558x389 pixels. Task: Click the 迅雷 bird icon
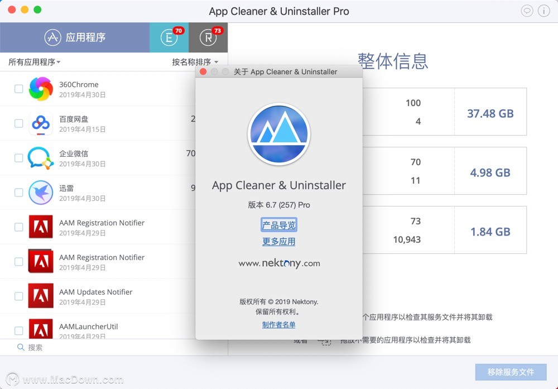41,192
